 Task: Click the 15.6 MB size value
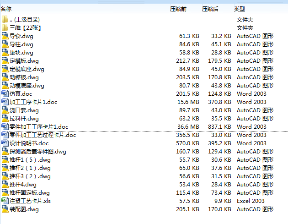click(x=188, y=102)
